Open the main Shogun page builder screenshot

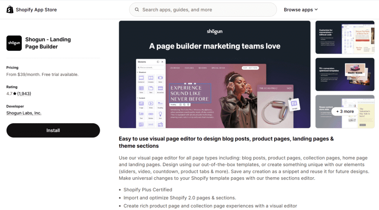click(x=215, y=74)
